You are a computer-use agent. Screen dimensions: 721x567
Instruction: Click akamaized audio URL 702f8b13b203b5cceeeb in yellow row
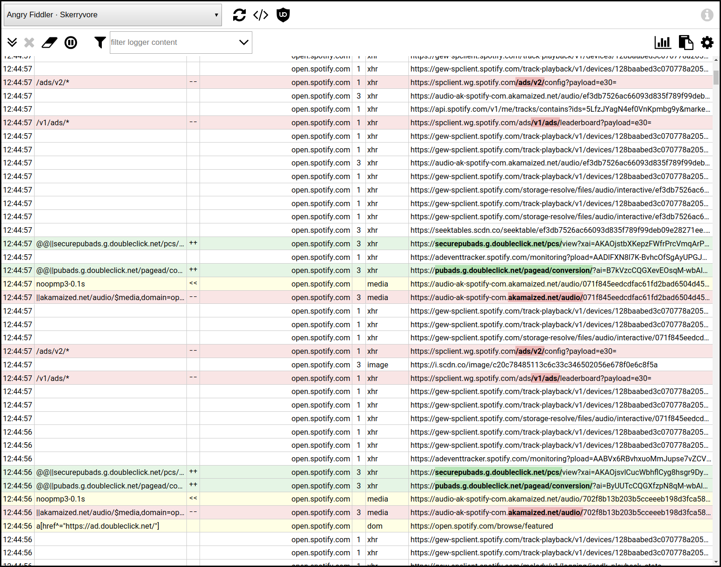coord(560,499)
